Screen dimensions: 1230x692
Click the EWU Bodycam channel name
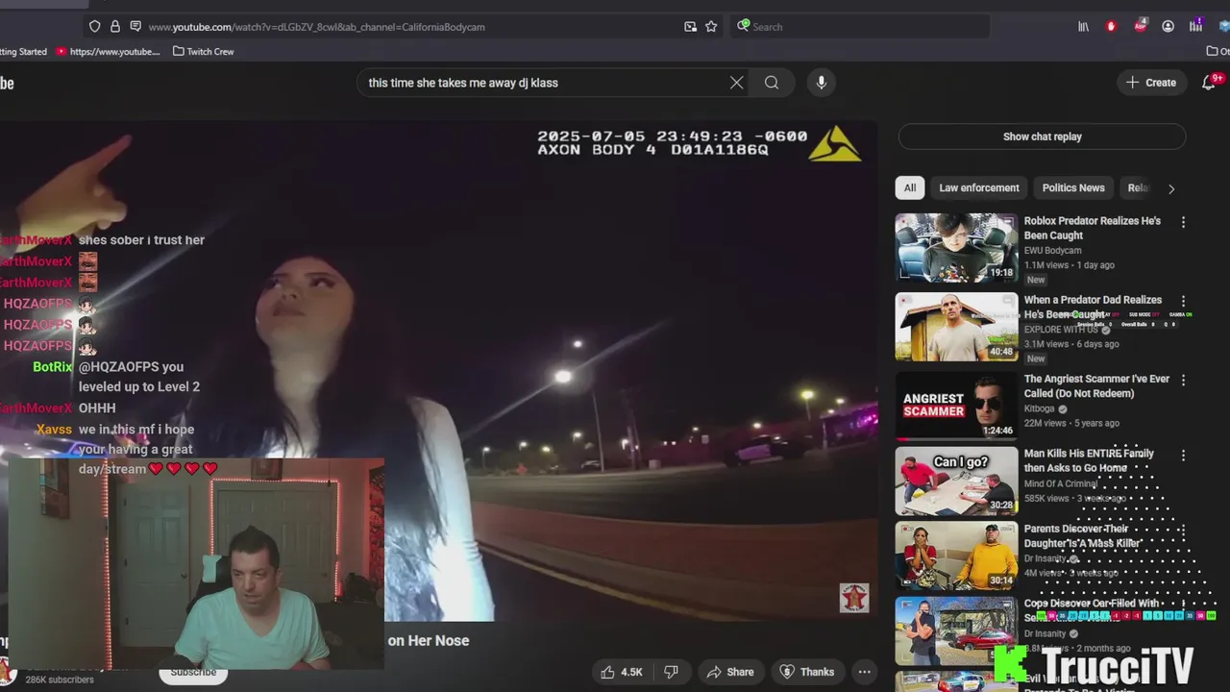[x=1054, y=250]
